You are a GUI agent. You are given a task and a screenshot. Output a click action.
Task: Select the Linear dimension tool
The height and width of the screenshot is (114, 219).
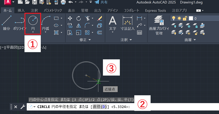[139, 18]
